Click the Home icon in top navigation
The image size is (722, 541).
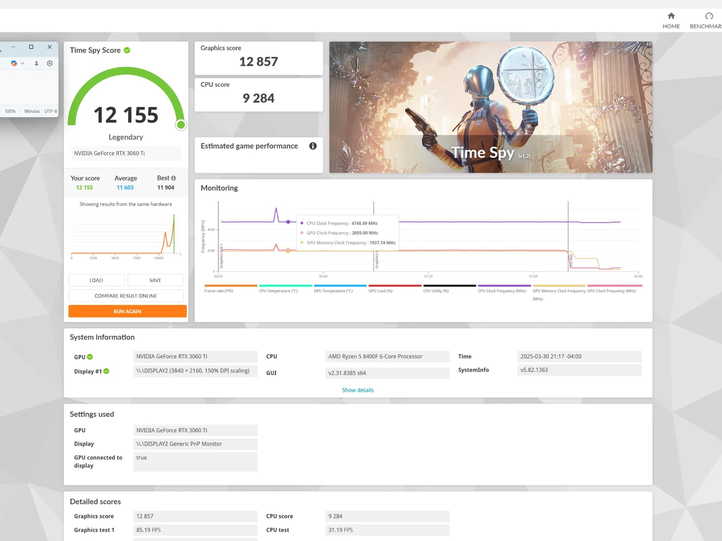(x=671, y=16)
